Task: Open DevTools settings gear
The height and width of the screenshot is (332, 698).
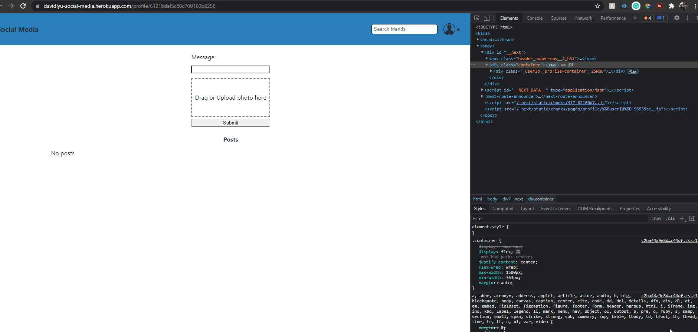Action: click(677, 18)
